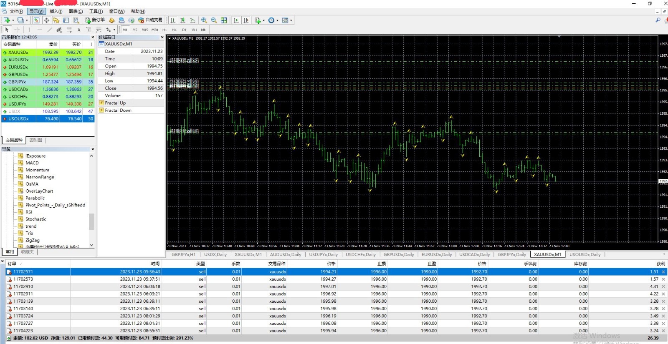
Task: Switch to the USOUSDx,Daily chart tab
Action: 584,254
